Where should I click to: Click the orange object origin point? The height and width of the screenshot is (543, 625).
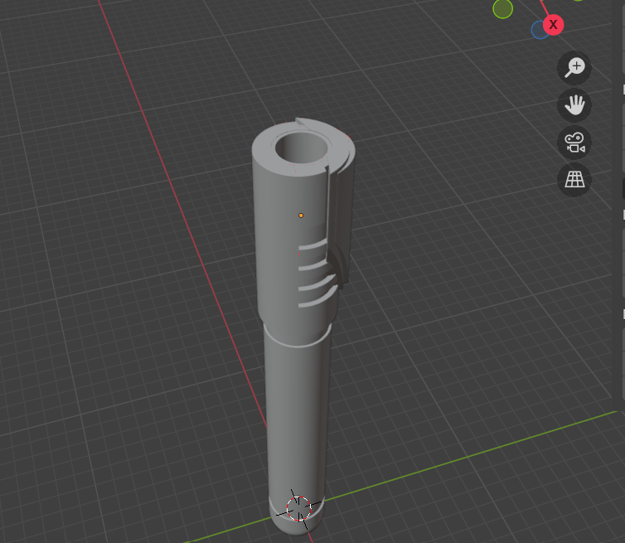[301, 216]
